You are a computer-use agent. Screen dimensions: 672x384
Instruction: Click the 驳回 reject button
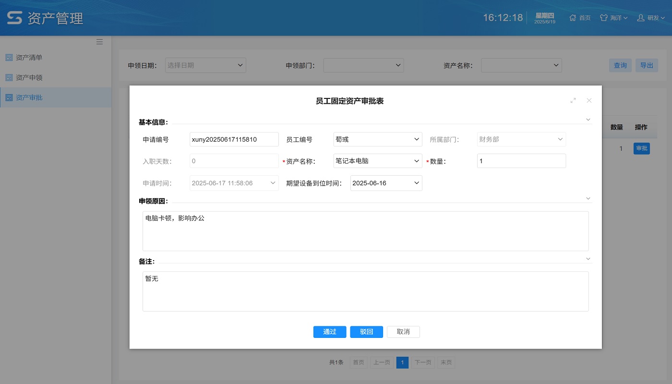(x=366, y=332)
